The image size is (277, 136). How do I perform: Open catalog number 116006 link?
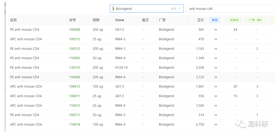pos(74,77)
